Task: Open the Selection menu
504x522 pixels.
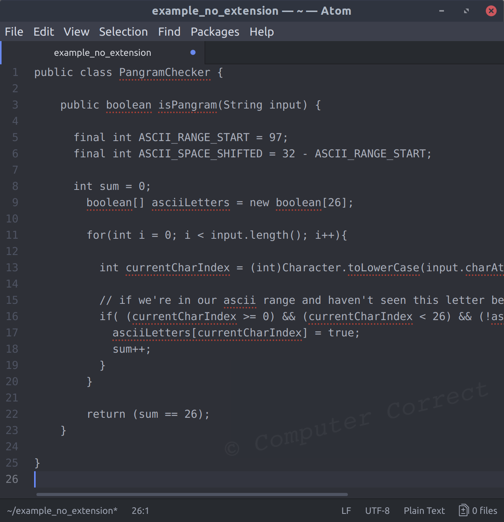Action: click(123, 32)
